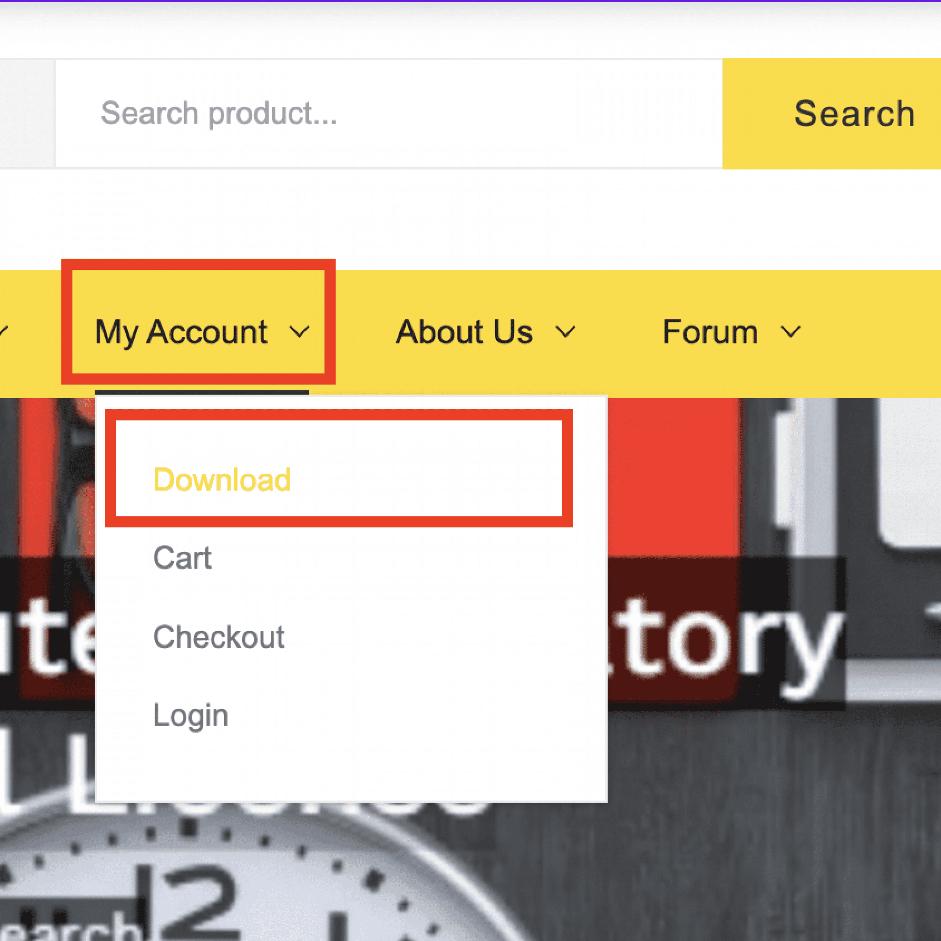Expand the About Us dropdown chevron
This screenshot has height=941, width=941.
[565, 332]
